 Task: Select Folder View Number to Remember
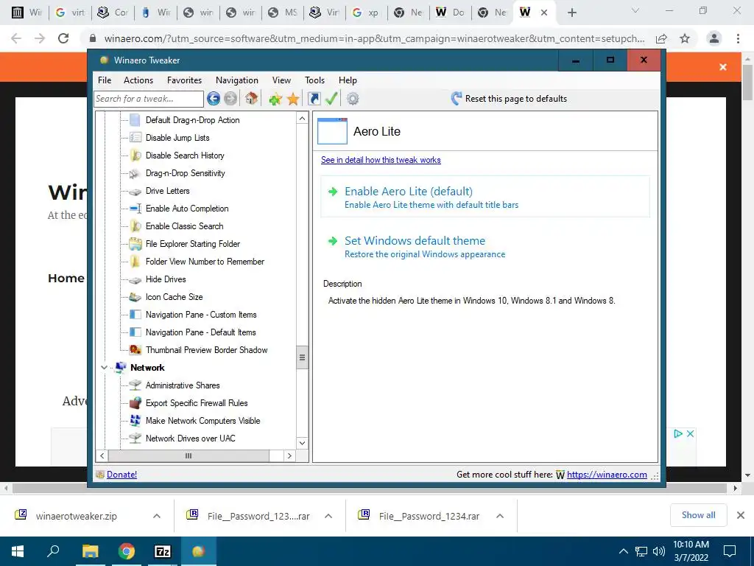205,262
